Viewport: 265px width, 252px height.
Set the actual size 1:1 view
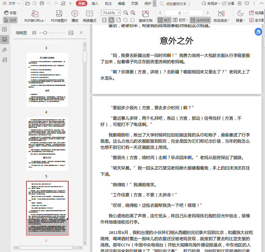pyautogui.click(x=104, y=20)
